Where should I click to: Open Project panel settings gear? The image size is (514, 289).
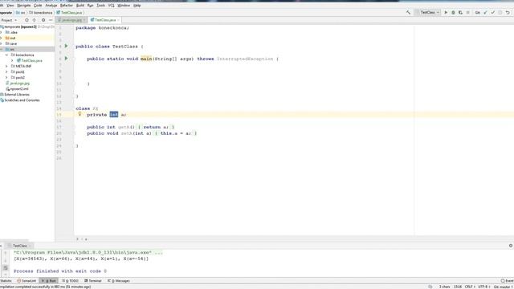click(x=43, y=20)
